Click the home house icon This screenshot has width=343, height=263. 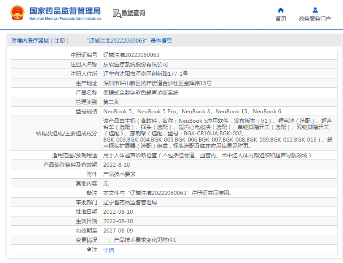(x=281, y=10)
